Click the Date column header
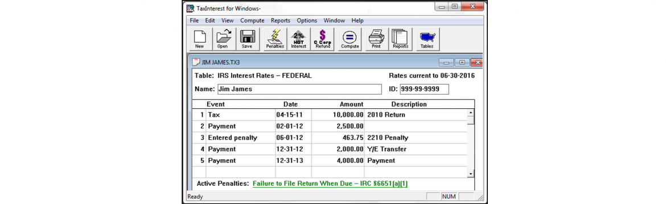This screenshot has height=204, width=666. (290, 104)
